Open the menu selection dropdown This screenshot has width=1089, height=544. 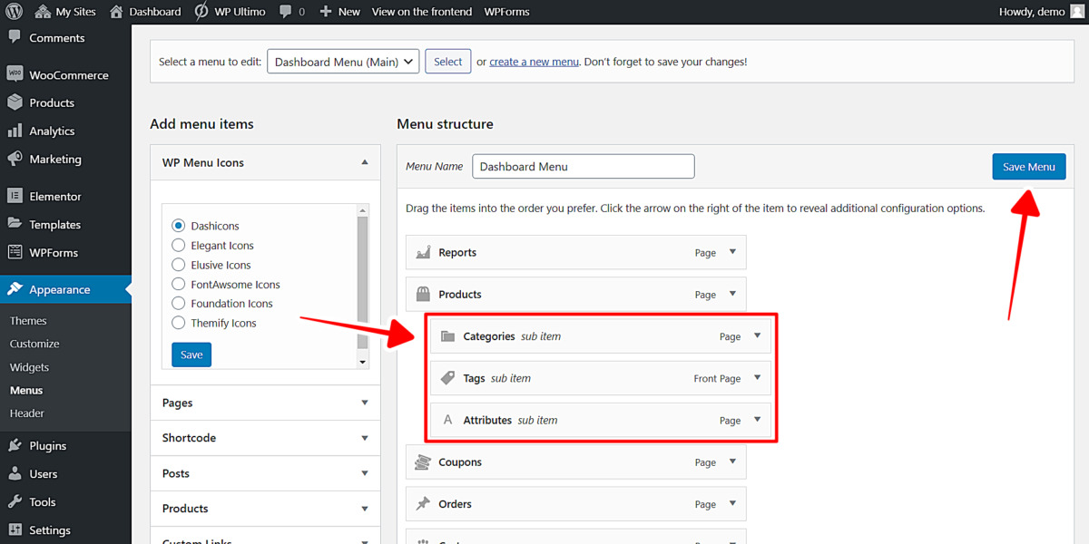click(x=343, y=61)
